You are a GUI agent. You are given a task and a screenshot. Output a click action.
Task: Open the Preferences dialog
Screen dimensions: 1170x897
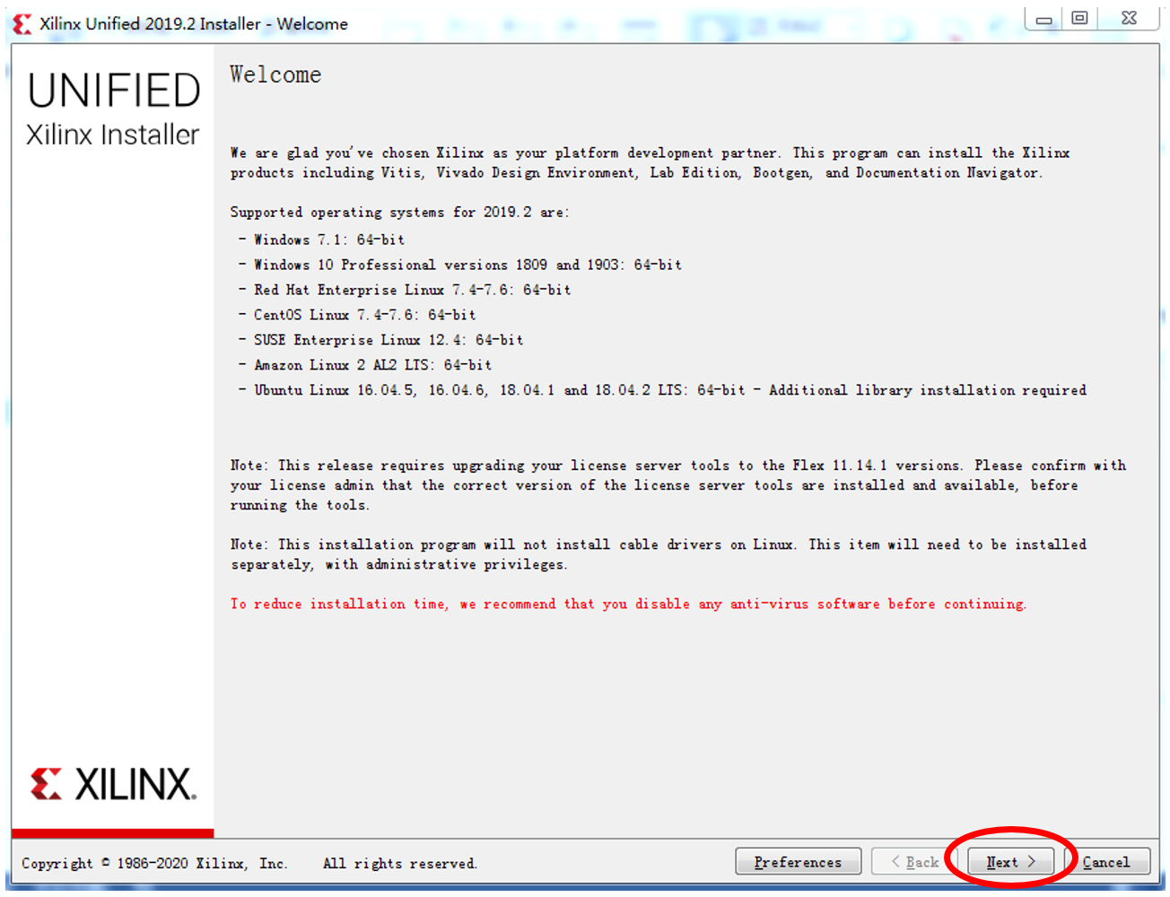point(798,861)
